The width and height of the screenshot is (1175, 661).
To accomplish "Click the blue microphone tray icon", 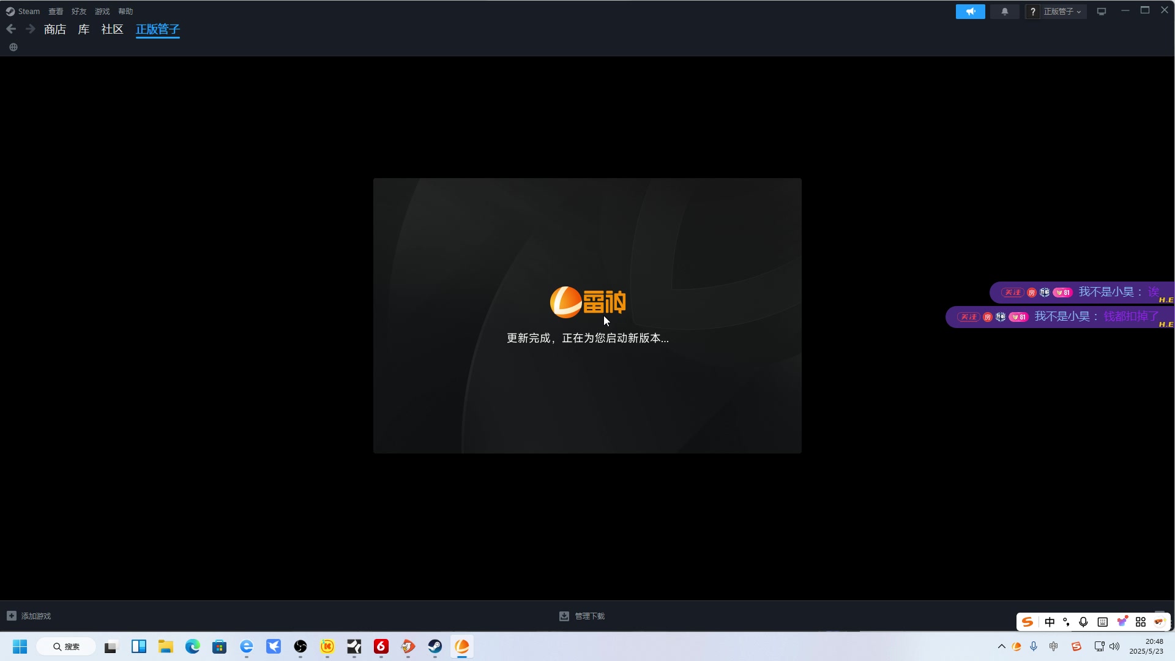I will 1034,646.
